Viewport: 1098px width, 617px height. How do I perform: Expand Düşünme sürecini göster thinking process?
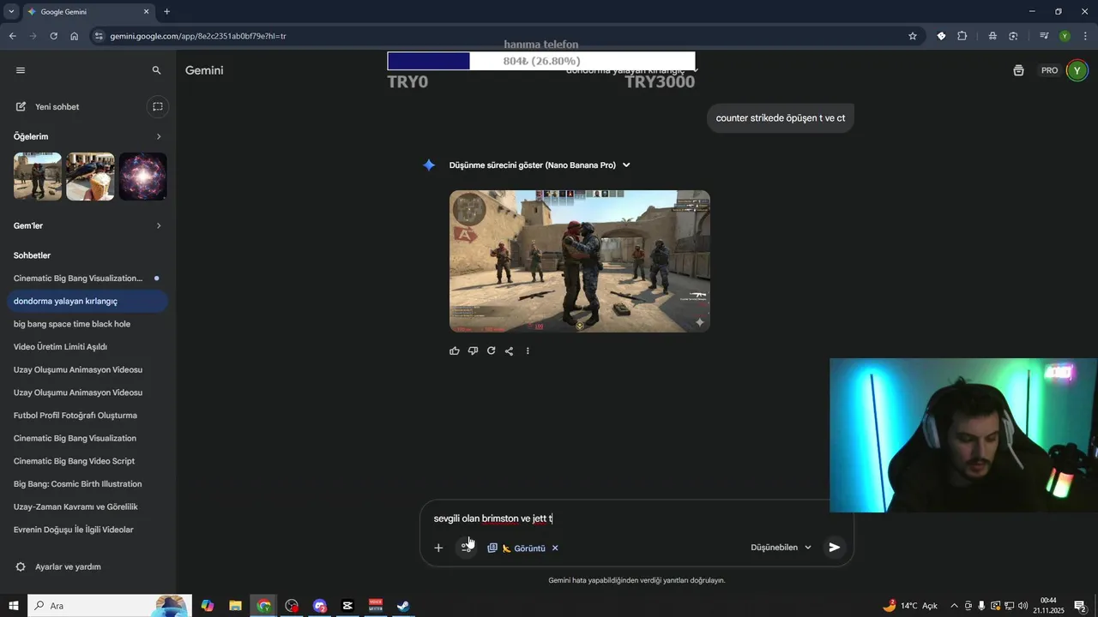tap(540, 165)
